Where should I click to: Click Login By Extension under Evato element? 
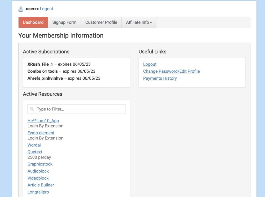(x=46, y=138)
